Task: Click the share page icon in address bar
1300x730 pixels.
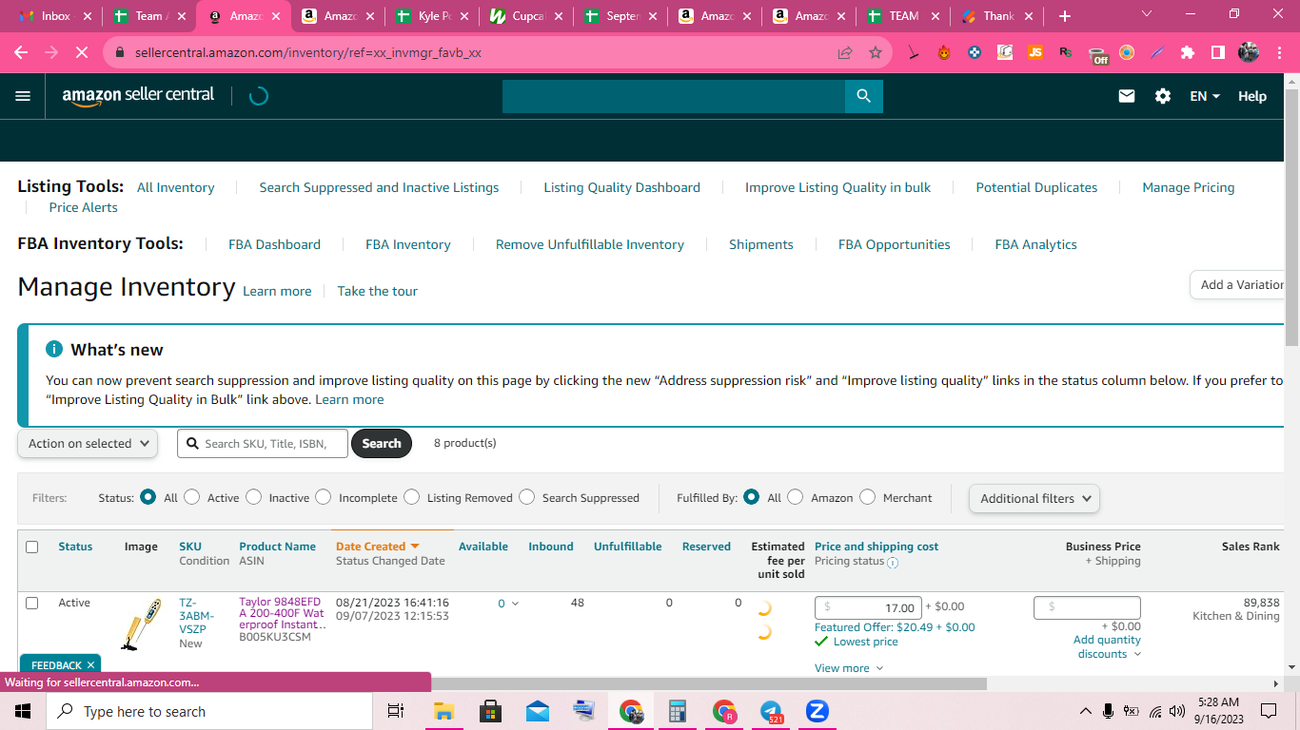Action: click(x=845, y=53)
